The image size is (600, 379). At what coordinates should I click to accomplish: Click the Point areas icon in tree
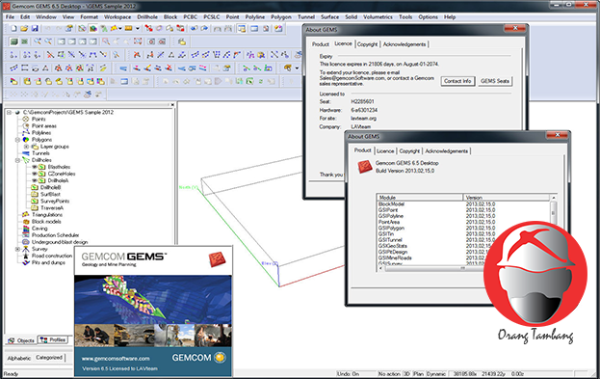(x=26, y=125)
